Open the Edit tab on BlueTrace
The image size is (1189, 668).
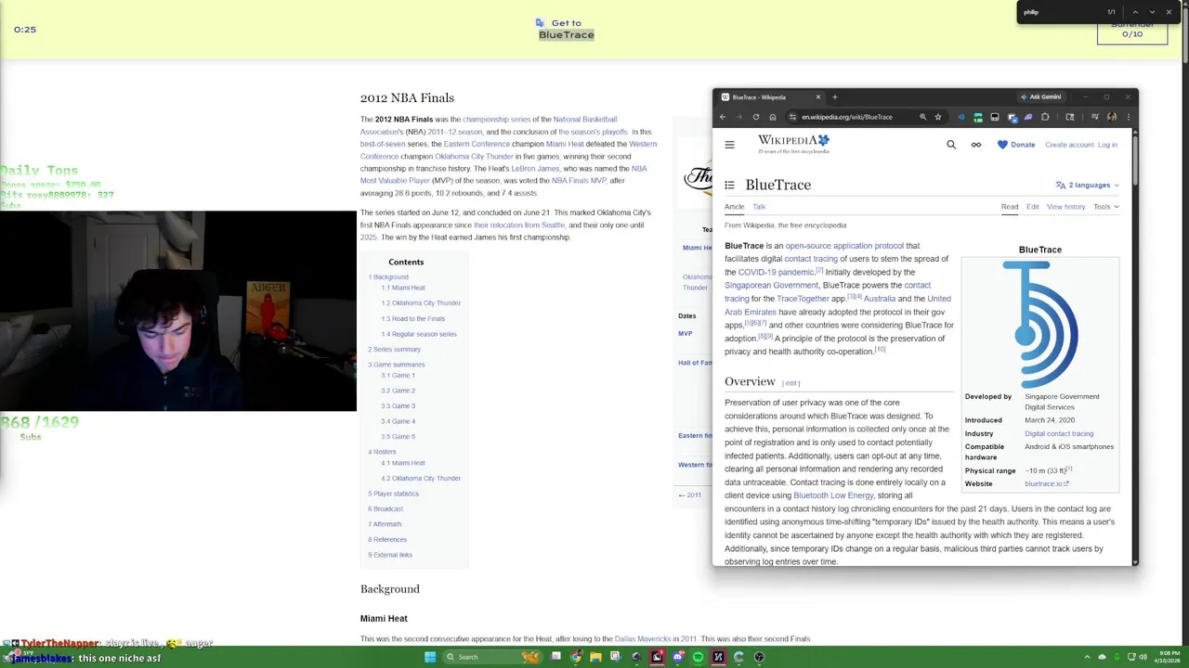pyautogui.click(x=1032, y=207)
